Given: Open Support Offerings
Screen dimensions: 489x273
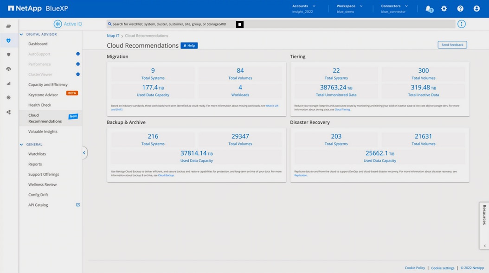Looking at the screenshot, I should point(44,175).
